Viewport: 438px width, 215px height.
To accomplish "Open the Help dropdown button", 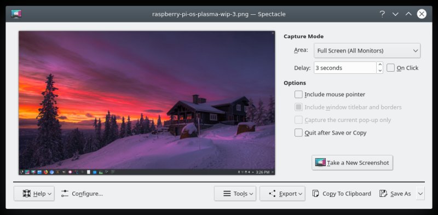I will (34, 194).
